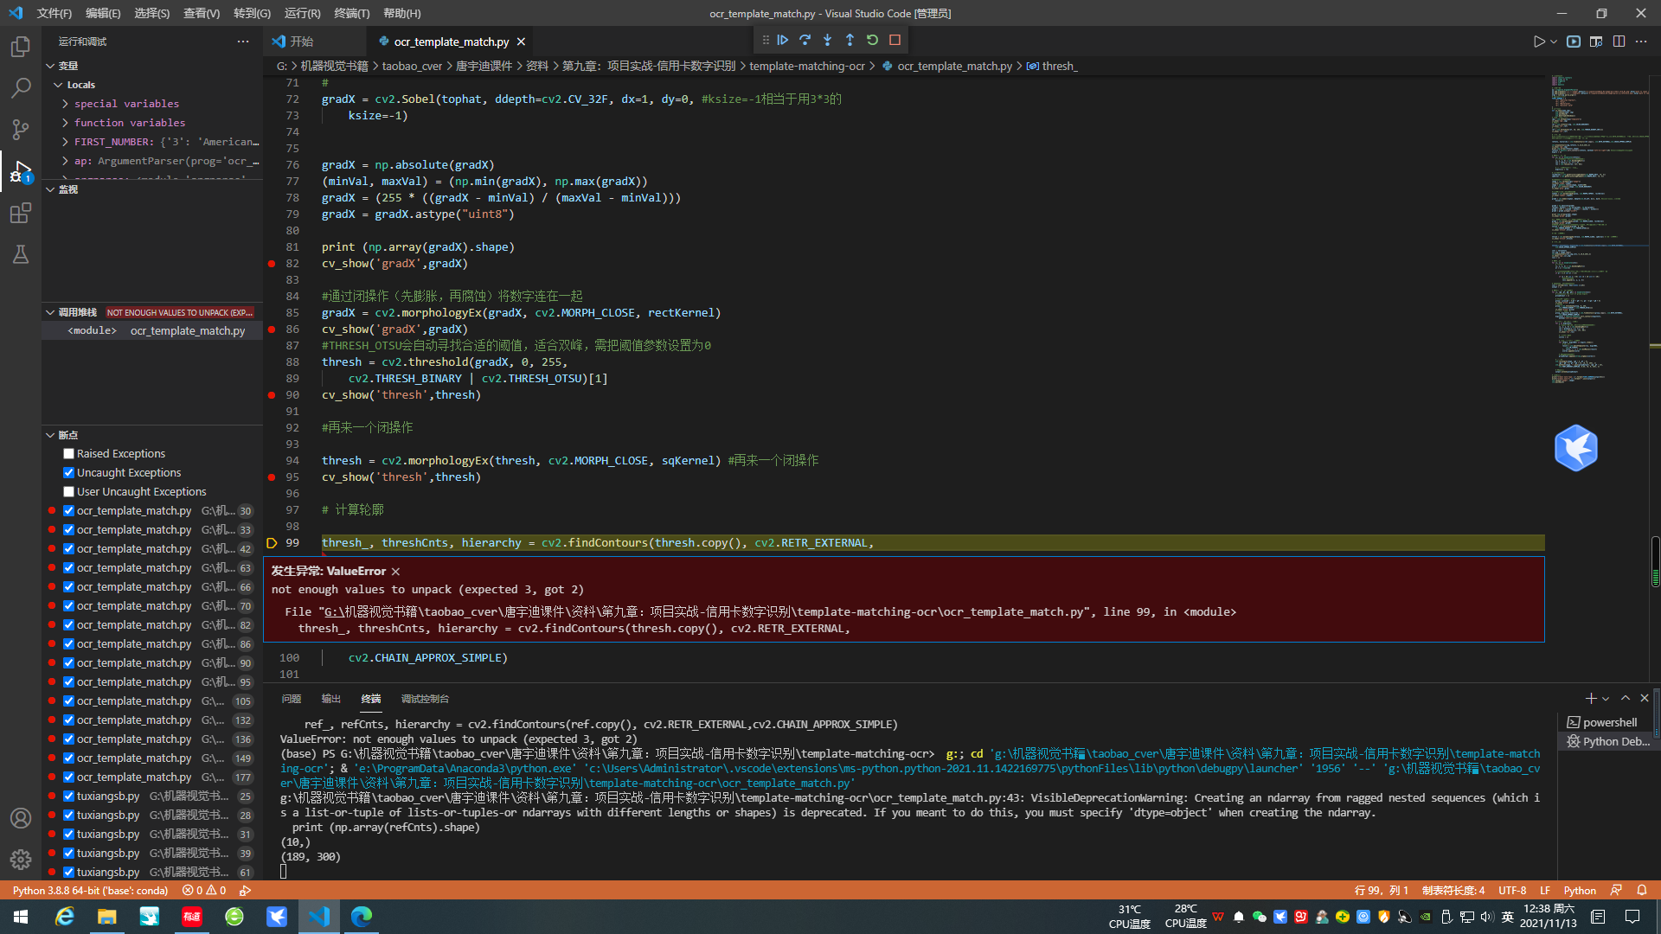The image size is (1661, 934).
Task: Click the editor vertical scrollbar
Action: (1655, 561)
